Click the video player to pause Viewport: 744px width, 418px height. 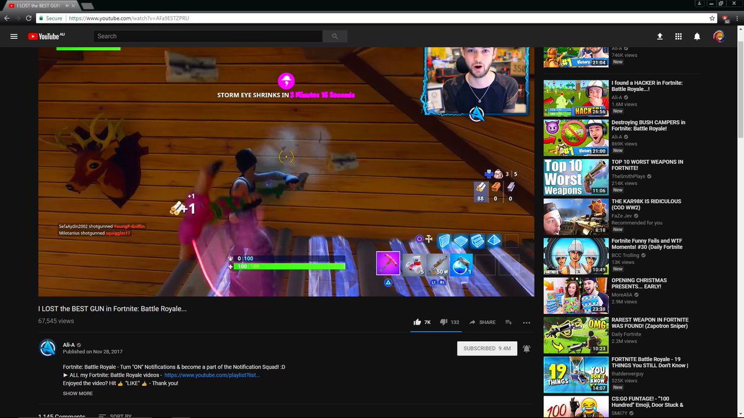click(286, 172)
